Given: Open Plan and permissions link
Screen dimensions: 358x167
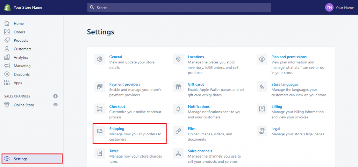Looking at the screenshot, I should (x=289, y=57).
